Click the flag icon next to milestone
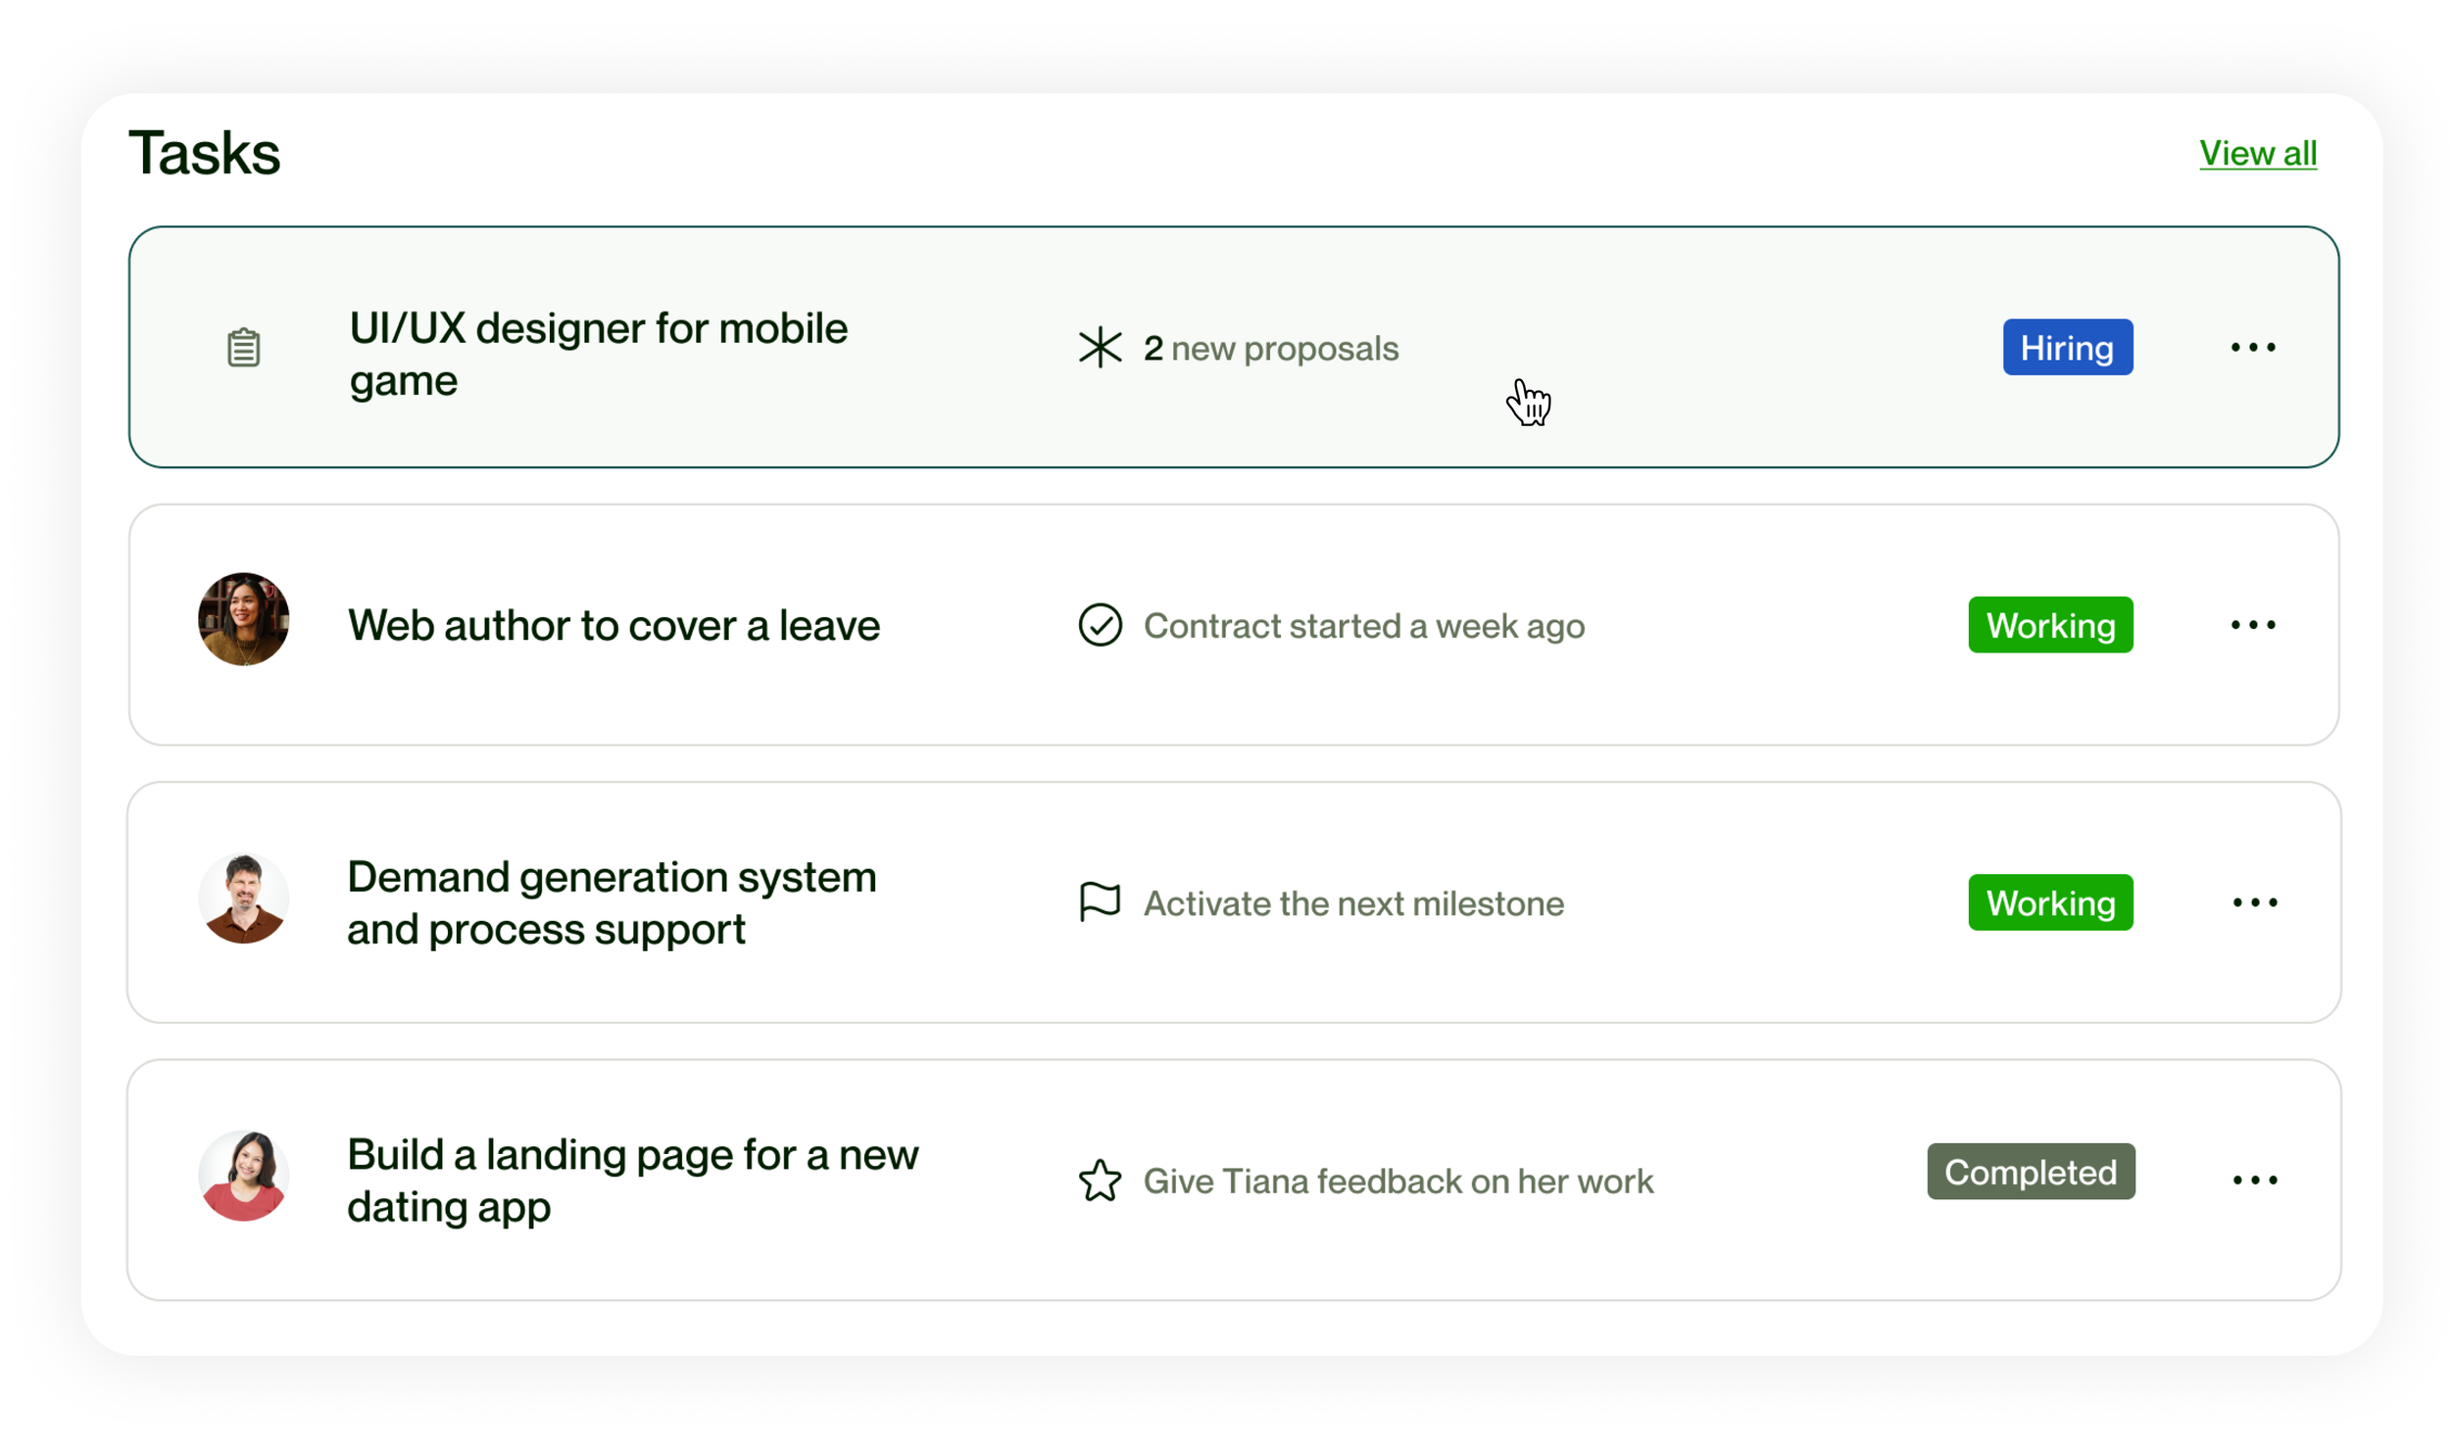Screen dimensions: 2450x1449 click(x=1100, y=902)
